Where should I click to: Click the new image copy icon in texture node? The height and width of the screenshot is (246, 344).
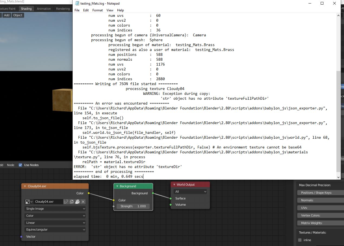[72, 202]
